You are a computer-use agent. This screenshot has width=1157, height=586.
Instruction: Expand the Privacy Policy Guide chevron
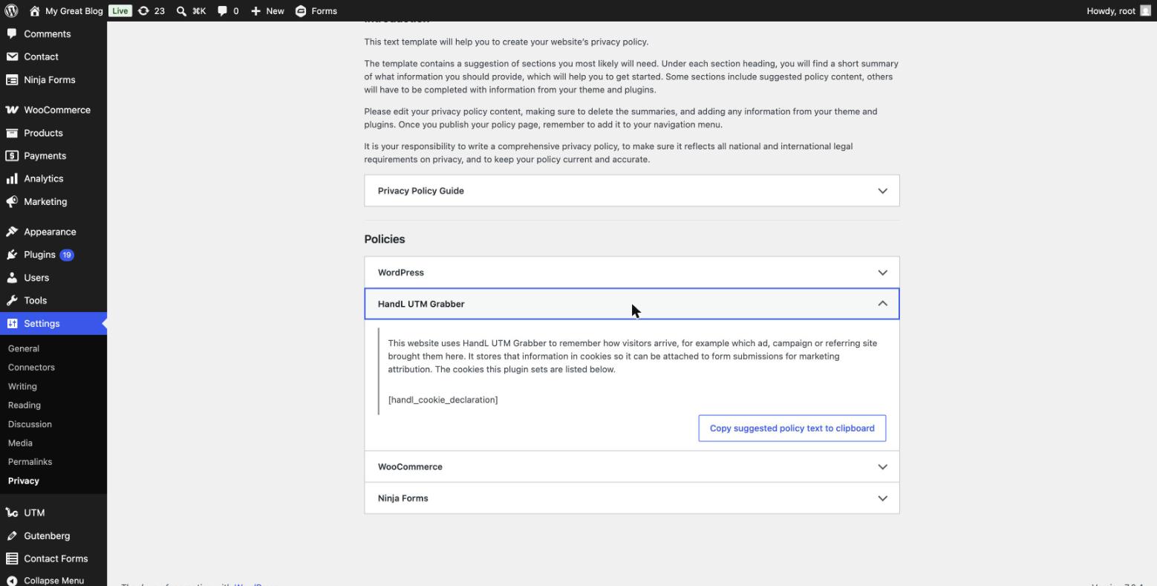pos(882,191)
